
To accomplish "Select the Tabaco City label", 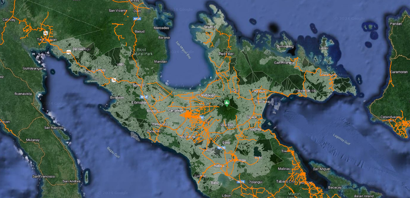I will pos(286,182).
